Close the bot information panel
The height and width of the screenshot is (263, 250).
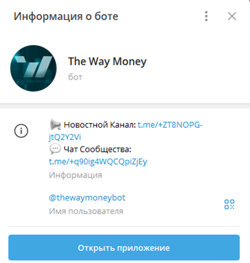(232, 16)
